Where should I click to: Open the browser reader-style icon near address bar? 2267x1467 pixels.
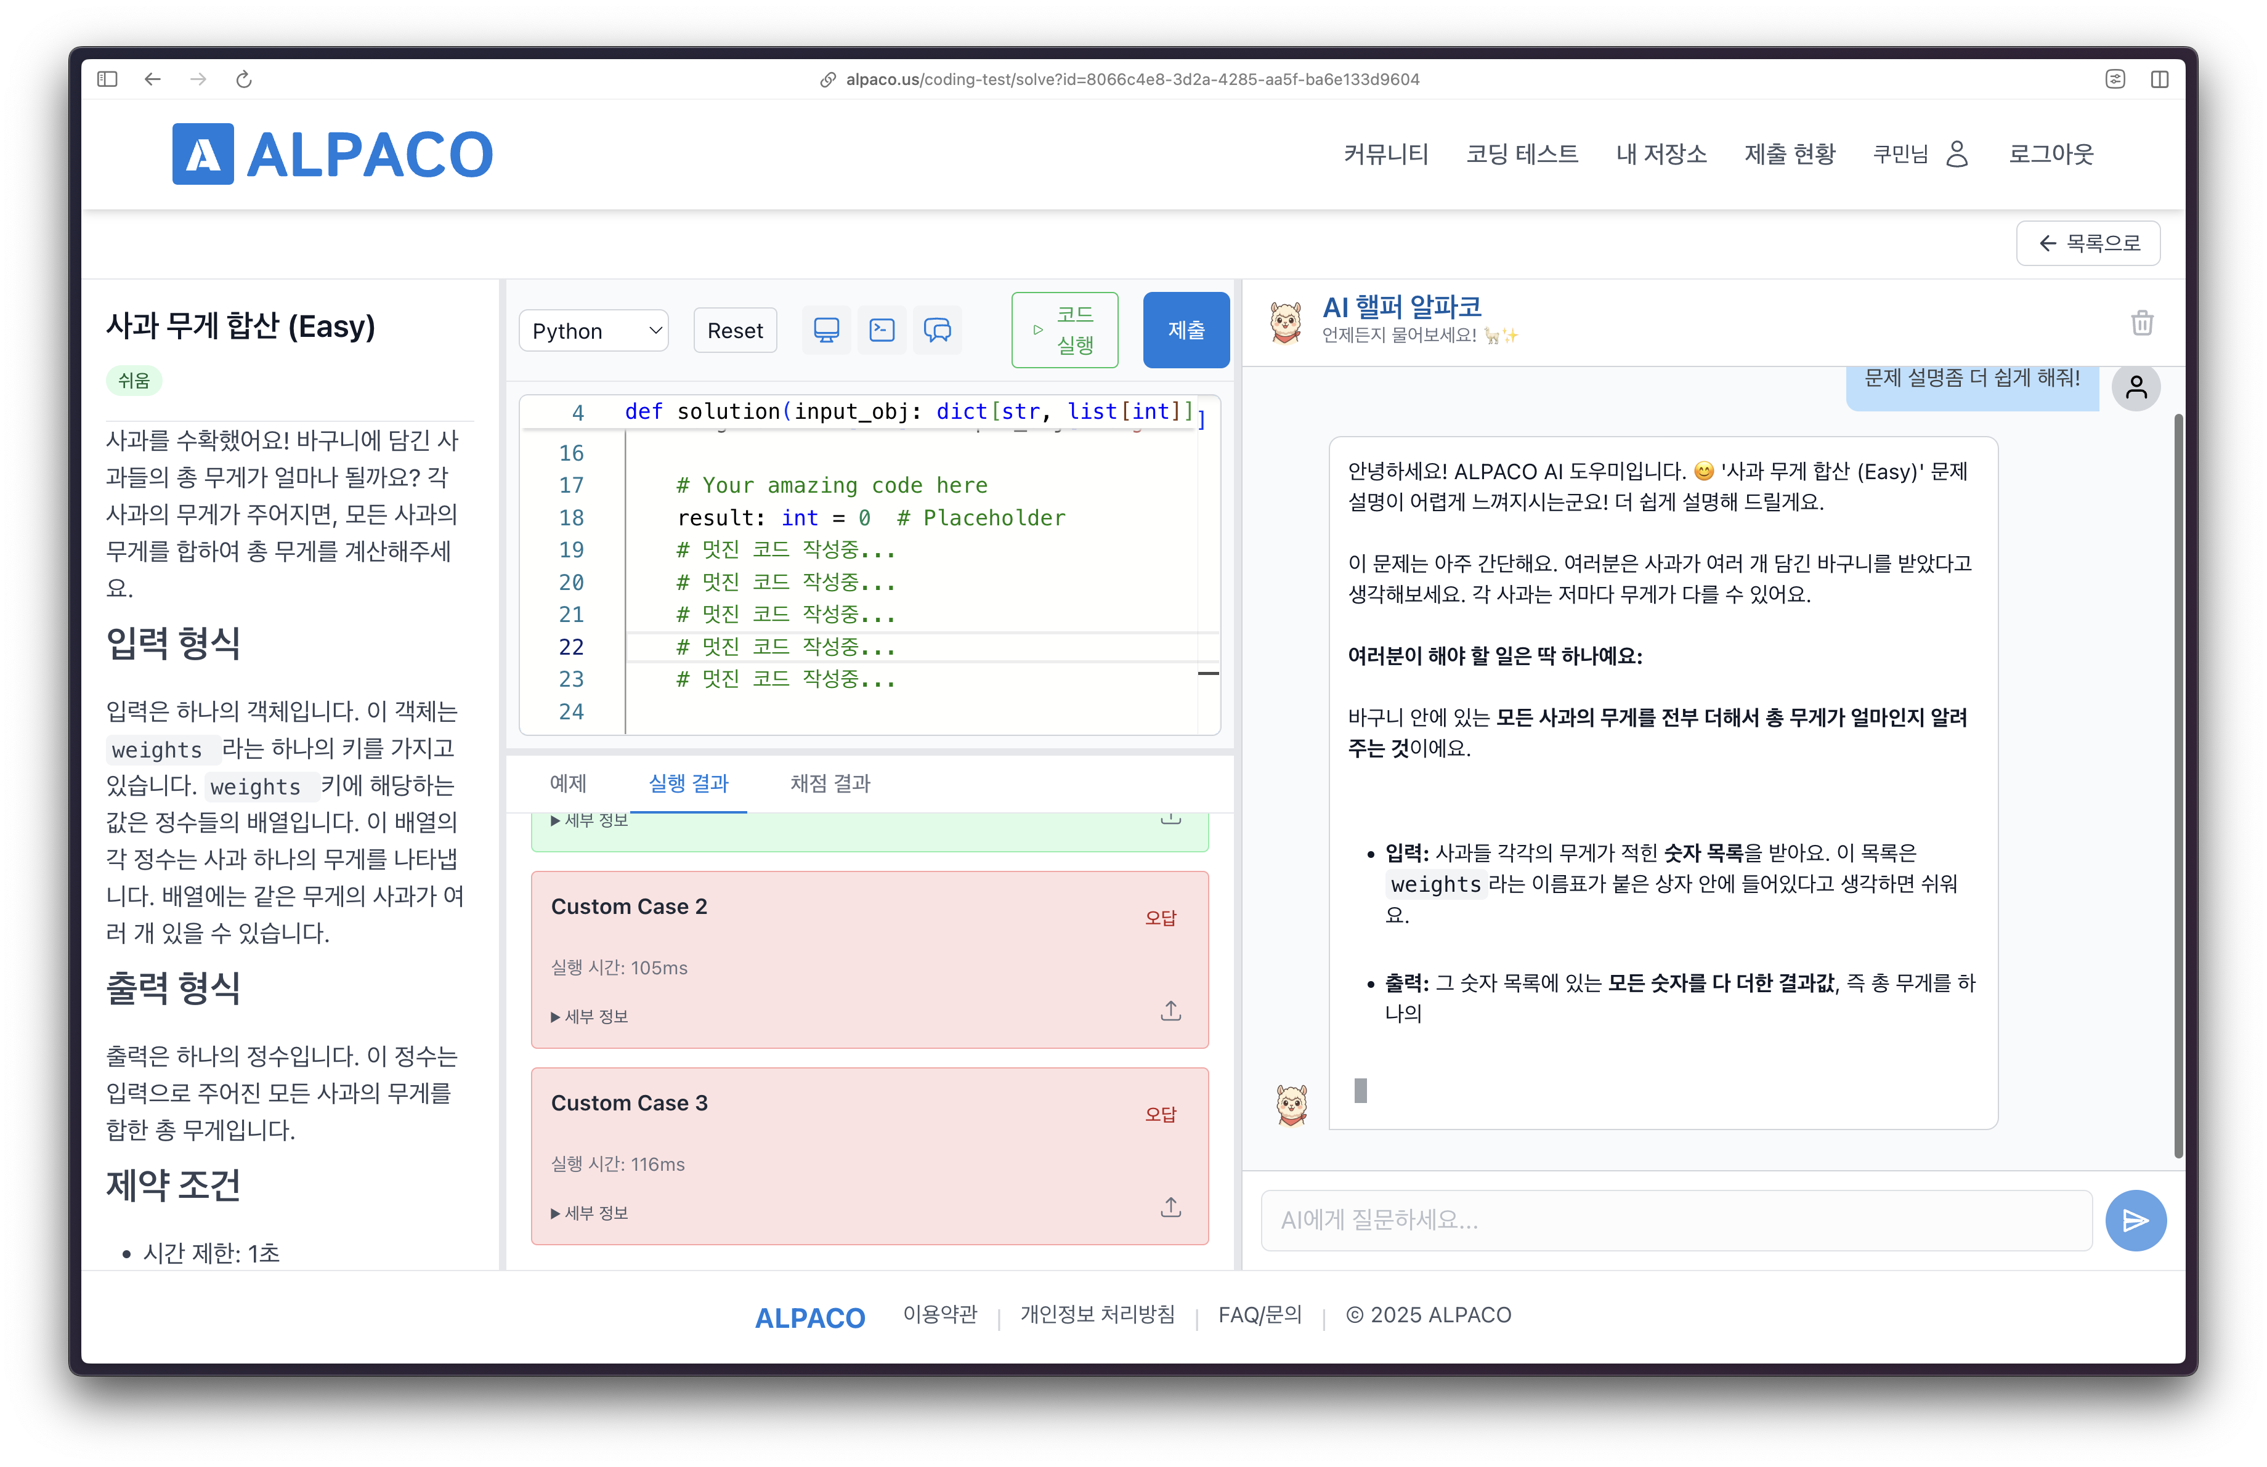(x=2115, y=79)
